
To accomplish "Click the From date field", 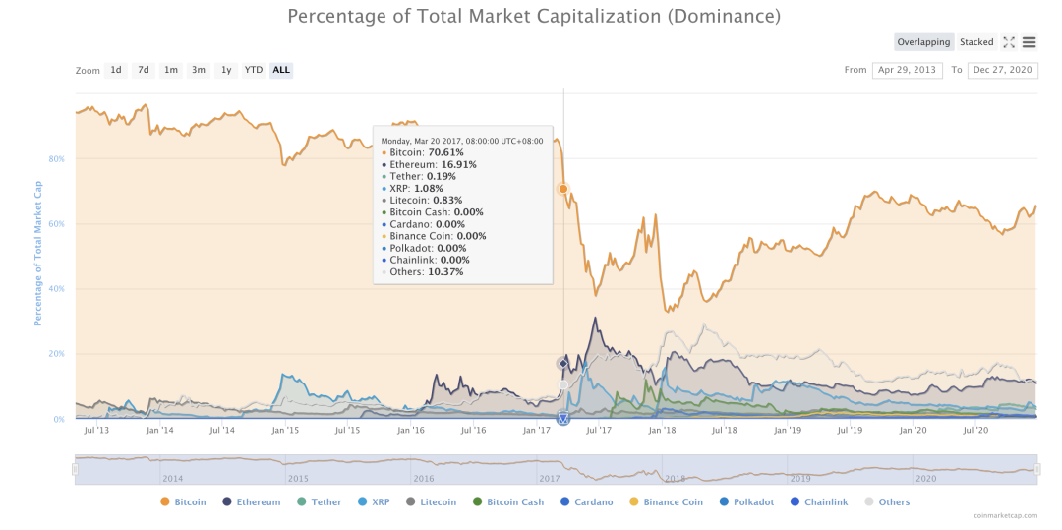I will pyautogui.click(x=907, y=70).
